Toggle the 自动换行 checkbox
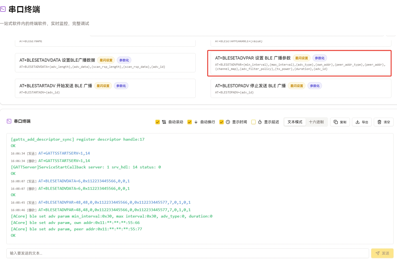Image resolution: width=397 pixels, height=261 pixels. (190, 122)
